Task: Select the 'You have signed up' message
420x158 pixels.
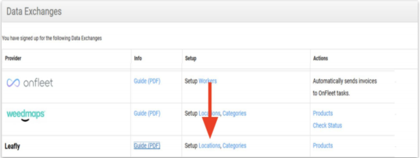Action: [x=52, y=38]
